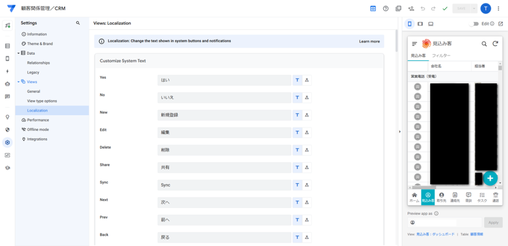Open the Learn graduation cap icon
Screen dimensions: 508x246
pyautogui.click(x=7, y=168)
